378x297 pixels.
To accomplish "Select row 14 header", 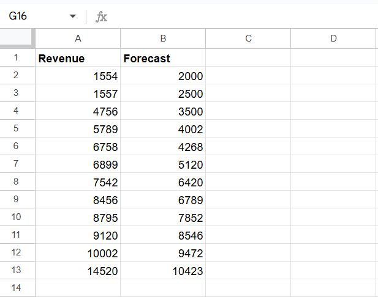I will click(16, 288).
